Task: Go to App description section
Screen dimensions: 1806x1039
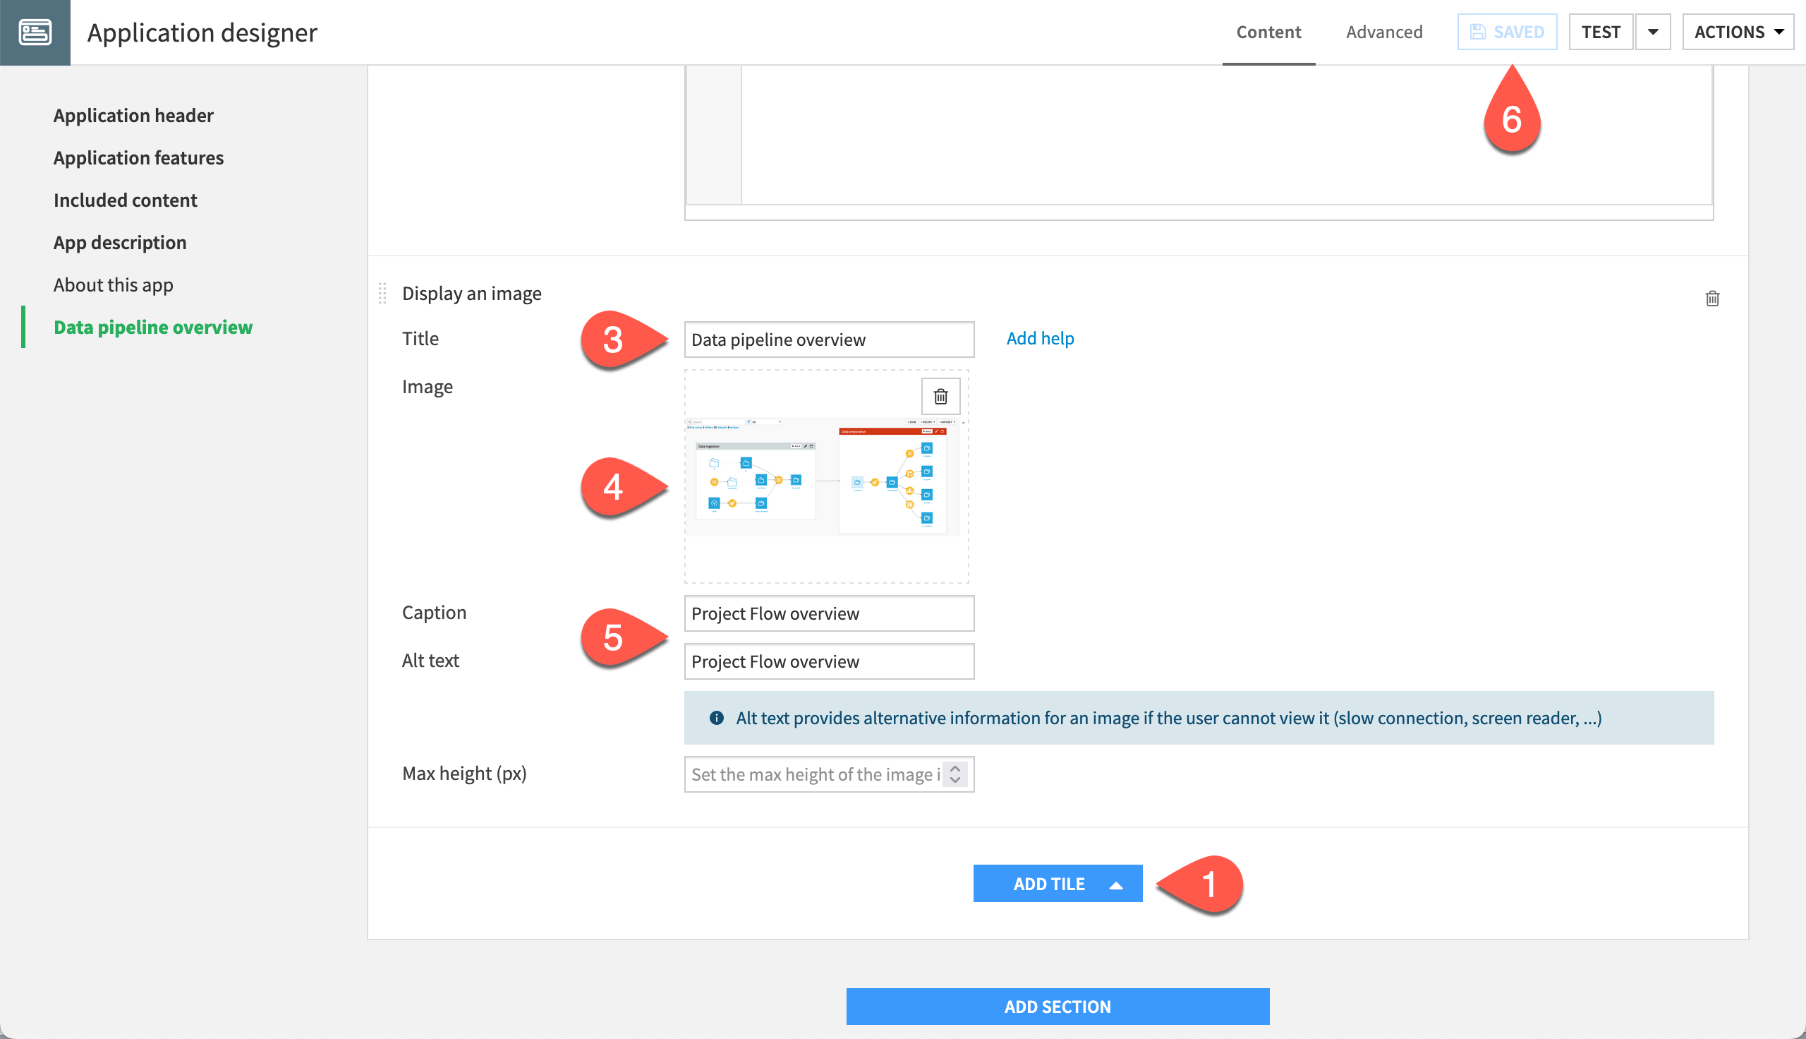Action: (120, 243)
